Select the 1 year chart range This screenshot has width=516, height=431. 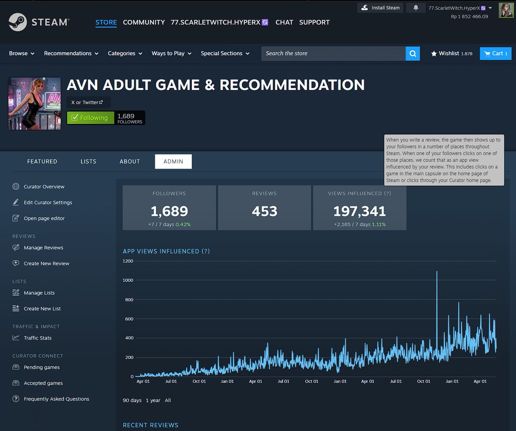pos(153,400)
